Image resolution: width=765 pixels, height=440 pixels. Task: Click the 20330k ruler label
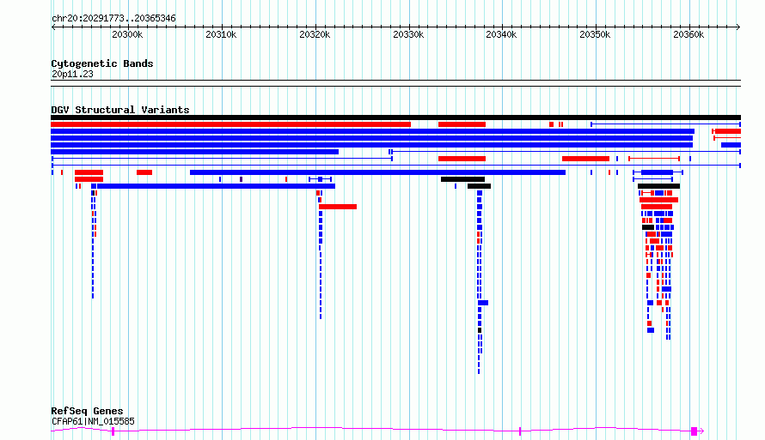408,34
